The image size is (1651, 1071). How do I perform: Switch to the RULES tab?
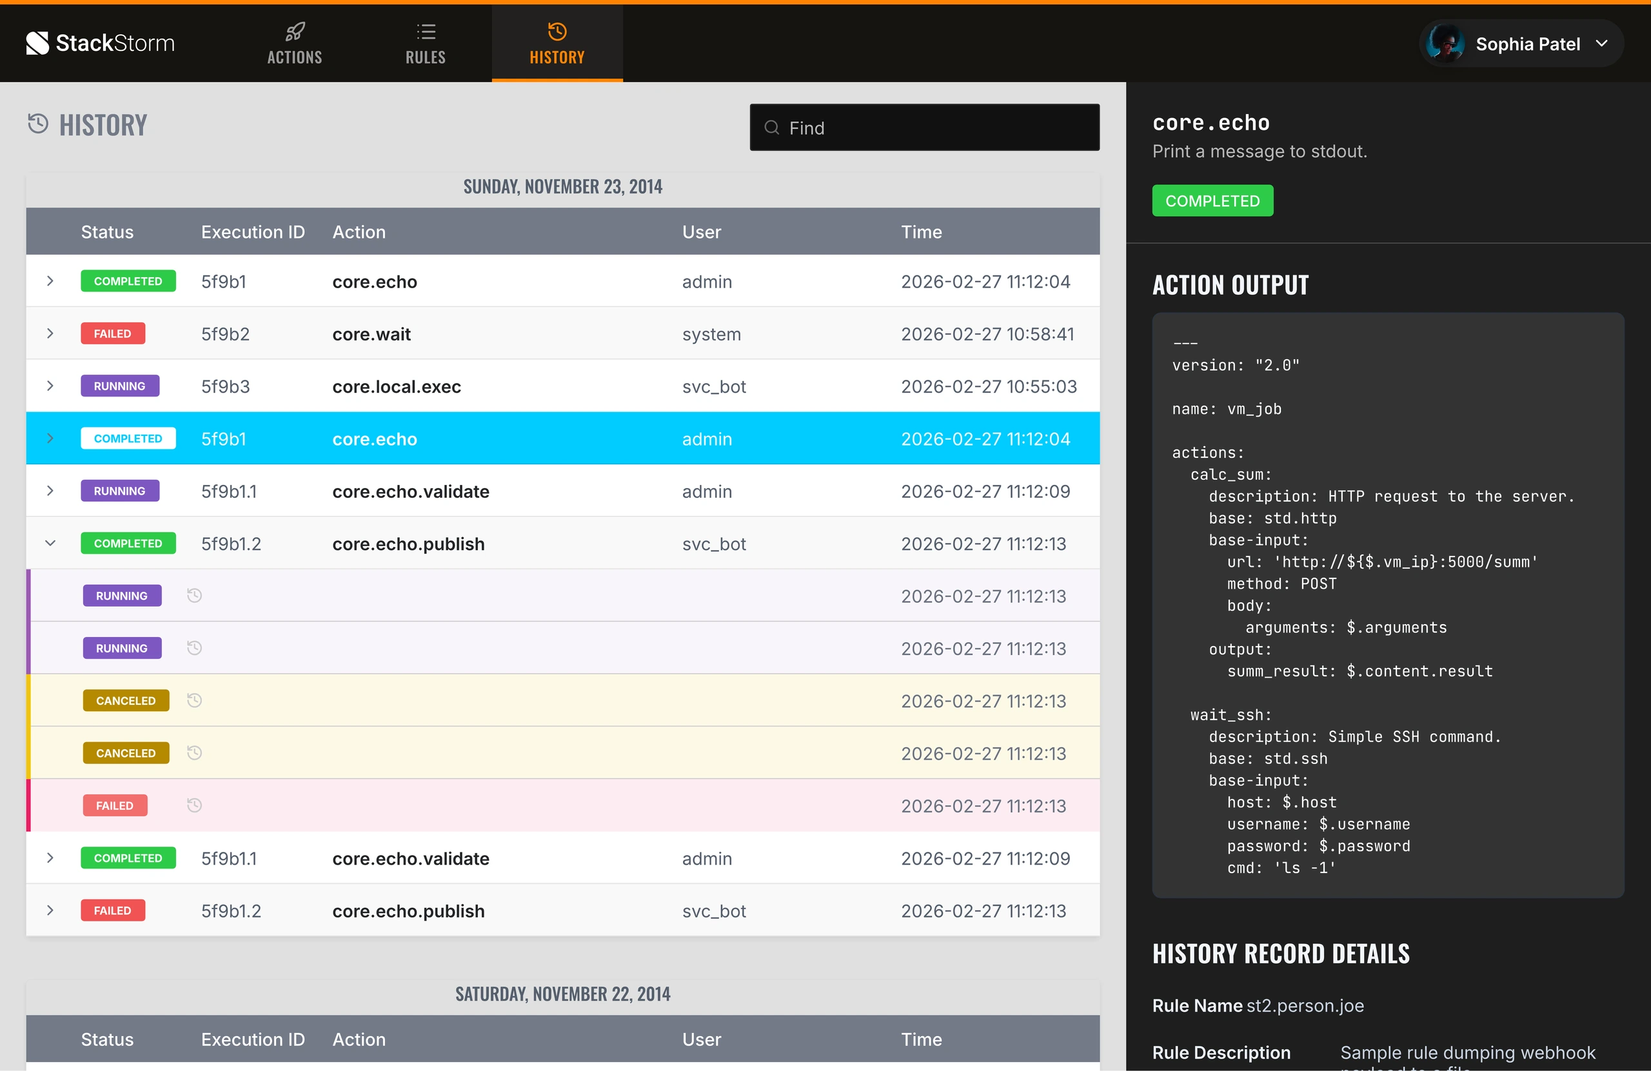426,44
